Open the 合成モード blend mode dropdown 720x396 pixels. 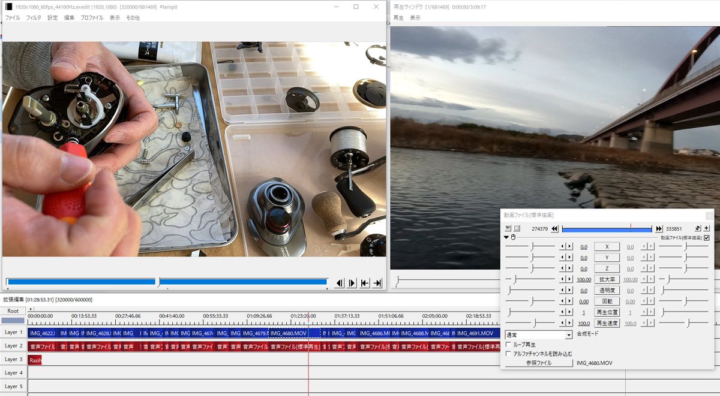click(x=539, y=335)
